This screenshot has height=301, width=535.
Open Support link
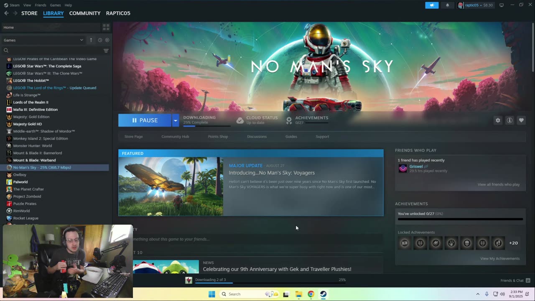click(x=322, y=137)
